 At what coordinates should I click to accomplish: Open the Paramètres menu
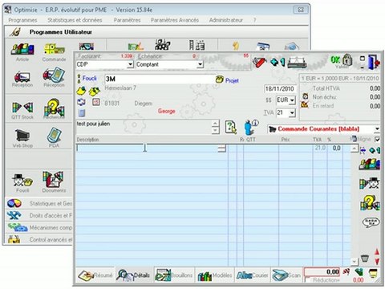127,20
